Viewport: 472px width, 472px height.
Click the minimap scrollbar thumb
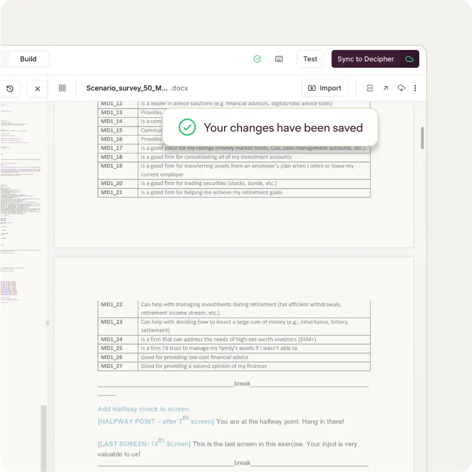coord(44,439)
